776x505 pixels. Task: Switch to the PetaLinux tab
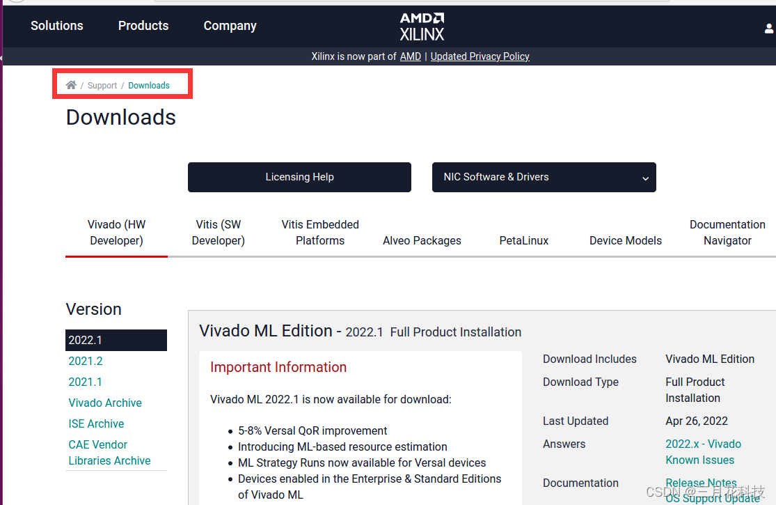coord(524,240)
